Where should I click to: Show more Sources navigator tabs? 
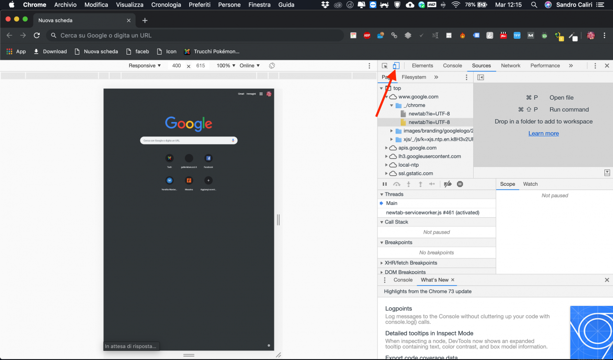point(436,77)
